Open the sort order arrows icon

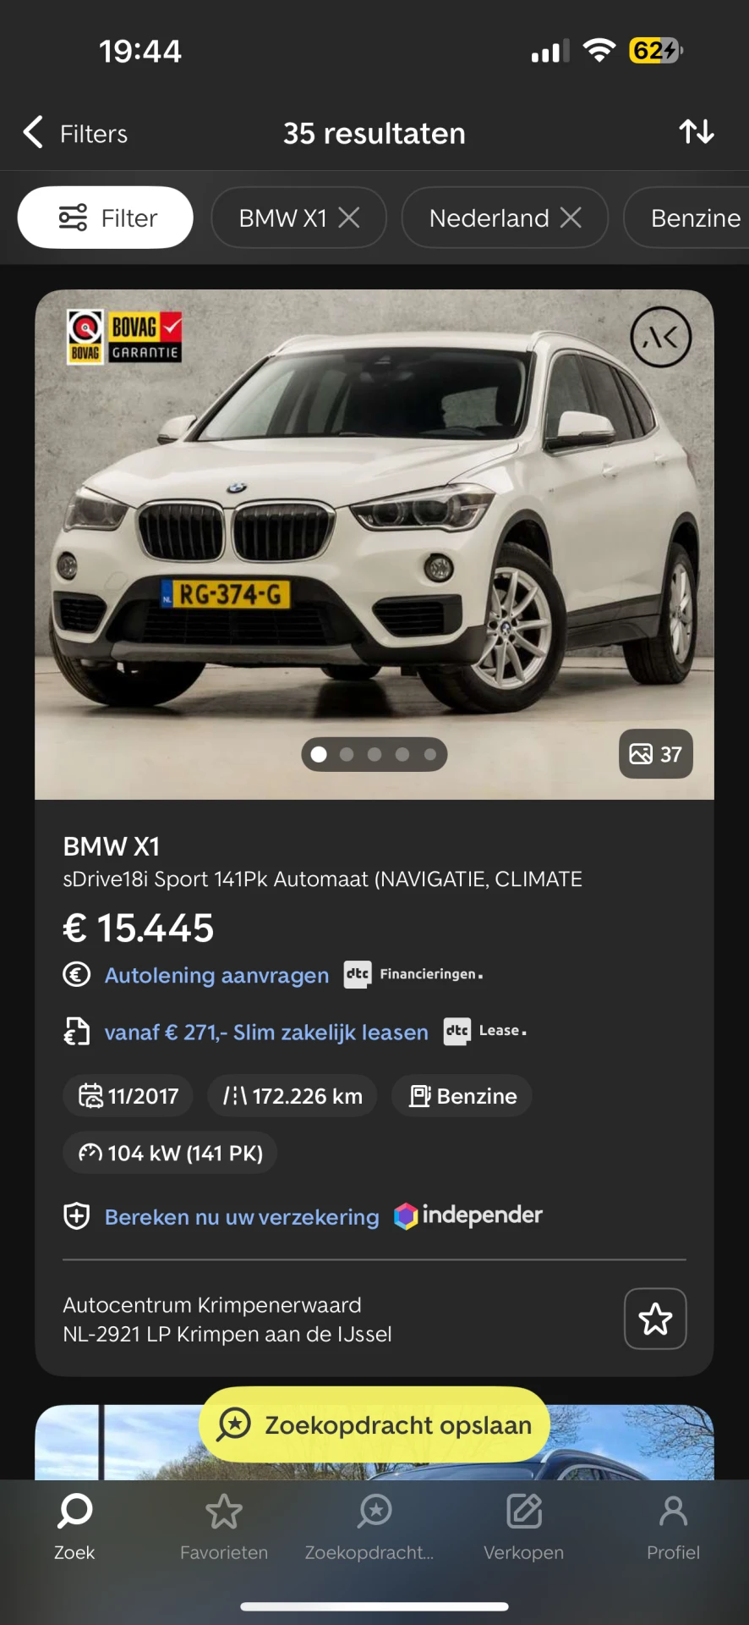pos(697,132)
